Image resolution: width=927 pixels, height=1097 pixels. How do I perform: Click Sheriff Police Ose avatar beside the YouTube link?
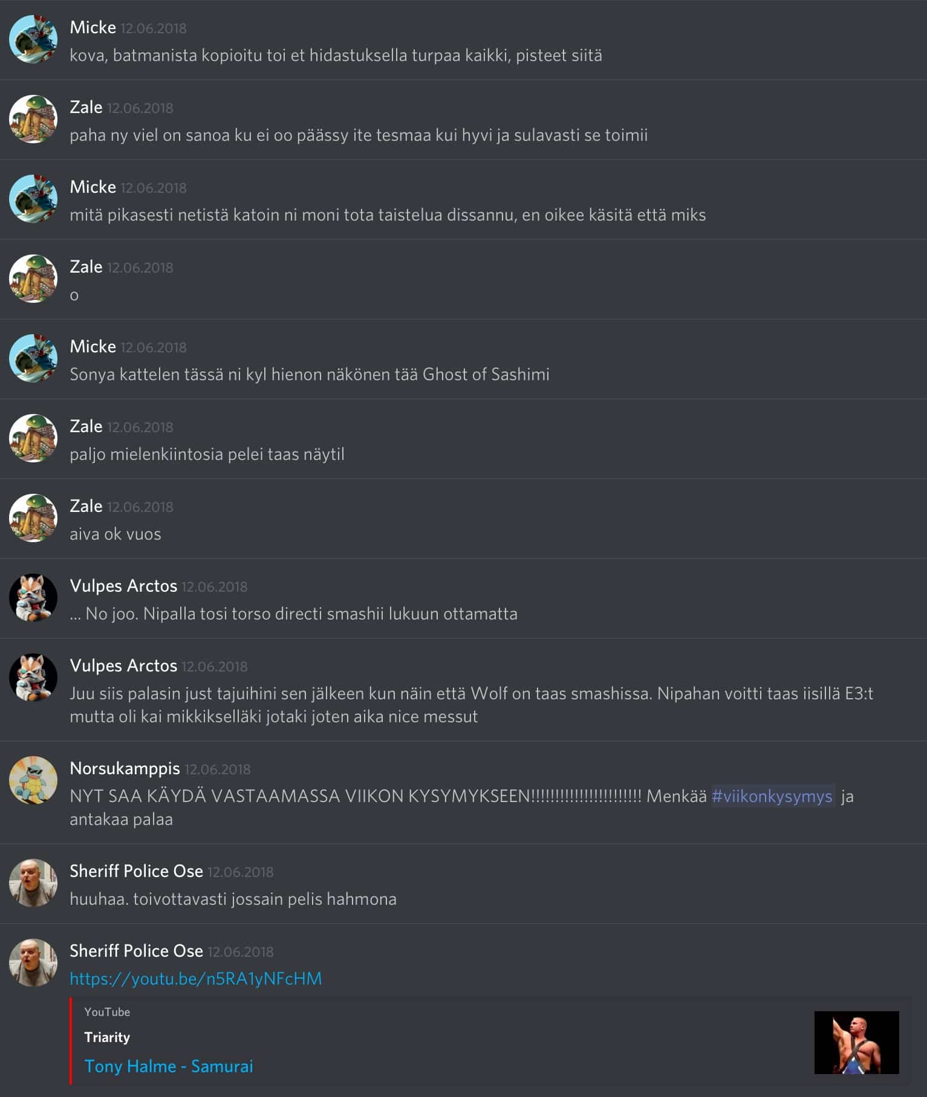pyautogui.click(x=33, y=963)
